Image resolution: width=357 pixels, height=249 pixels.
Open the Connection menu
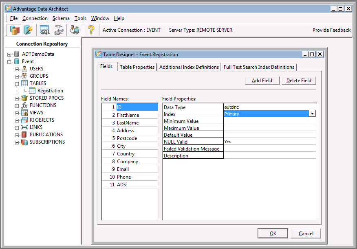coord(35,18)
